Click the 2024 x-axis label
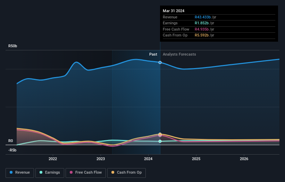Screen dimensions: 285x182 pyautogui.click(x=148, y=159)
